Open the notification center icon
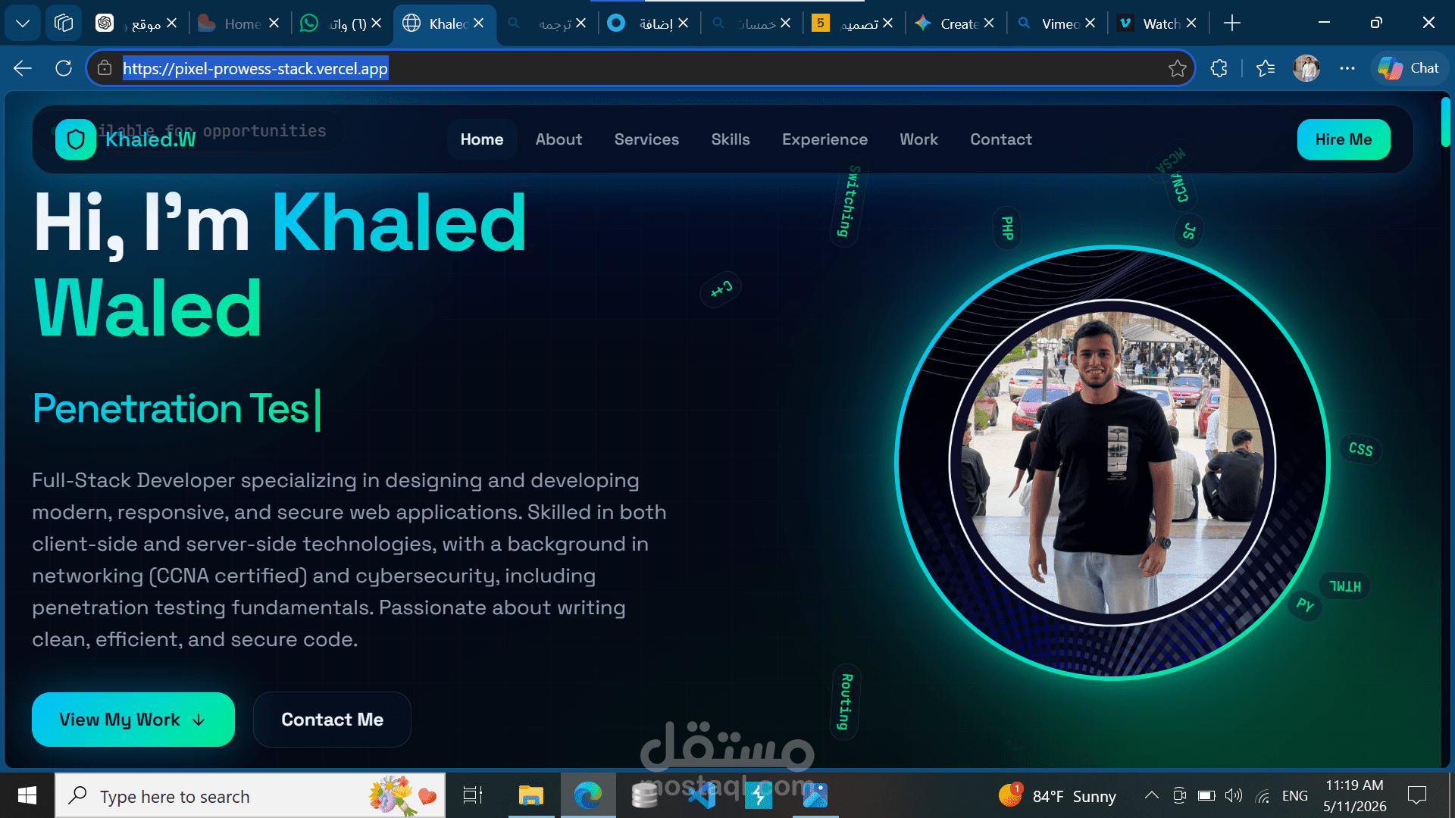Viewport: 1455px width, 818px height. tap(1417, 795)
